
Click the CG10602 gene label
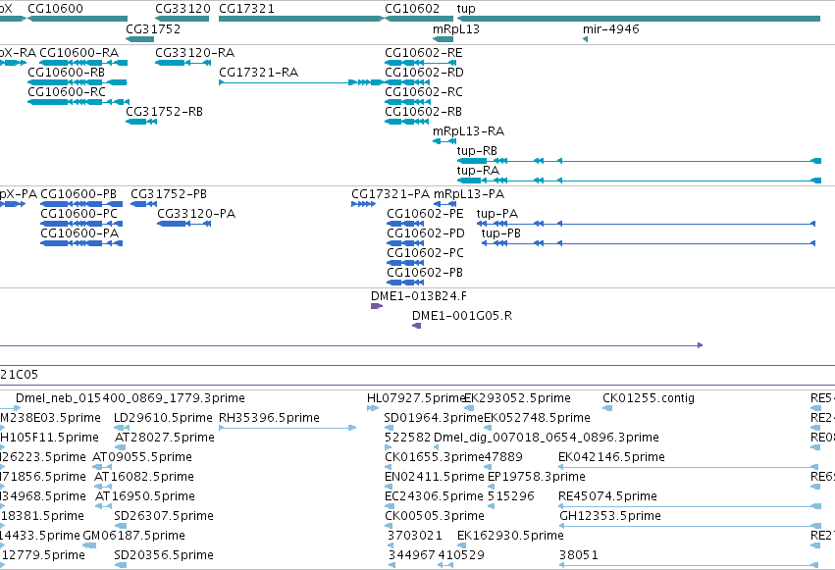[x=412, y=9]
